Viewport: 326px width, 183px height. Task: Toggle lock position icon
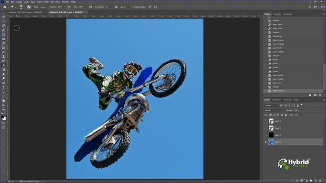click(x=278, y=115)
